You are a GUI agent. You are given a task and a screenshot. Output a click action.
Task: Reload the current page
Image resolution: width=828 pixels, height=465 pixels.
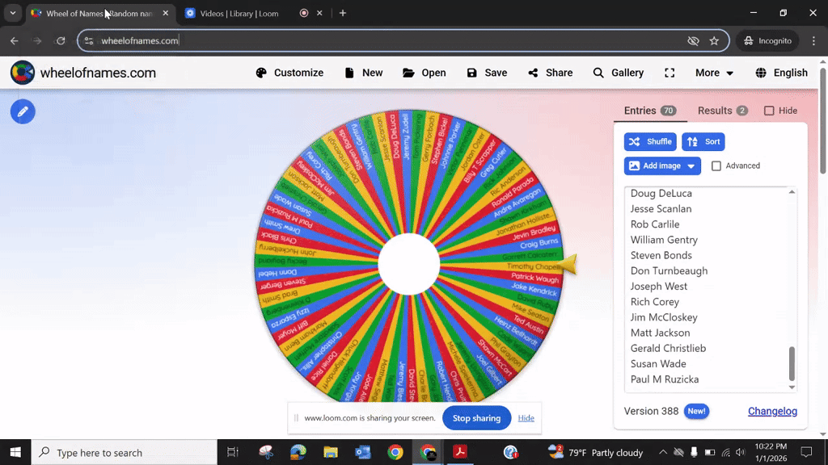(x=61, y=40)
